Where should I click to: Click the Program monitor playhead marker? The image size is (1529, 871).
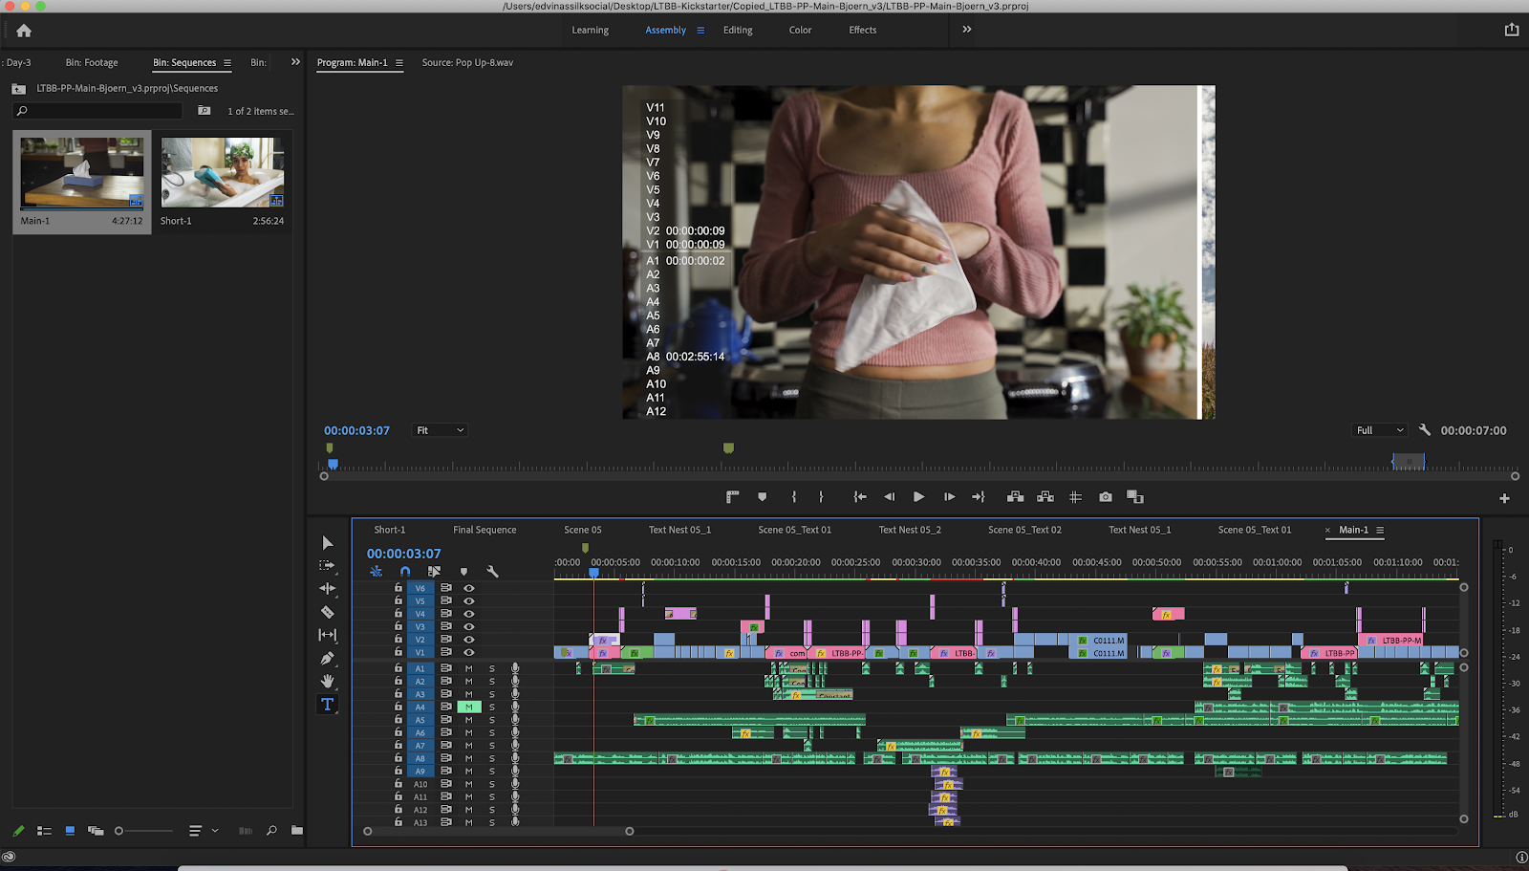click(333, 464)
